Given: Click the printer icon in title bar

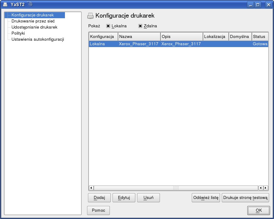Looking at the screenshot, I should (x=5, y=4).
